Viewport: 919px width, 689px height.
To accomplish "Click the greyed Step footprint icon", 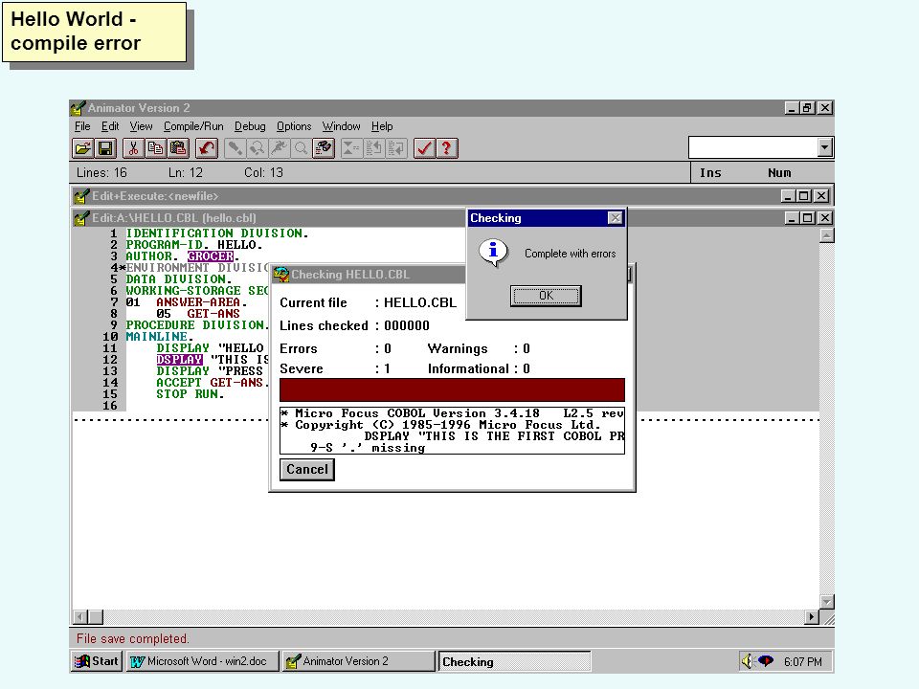I will [235, 148].
